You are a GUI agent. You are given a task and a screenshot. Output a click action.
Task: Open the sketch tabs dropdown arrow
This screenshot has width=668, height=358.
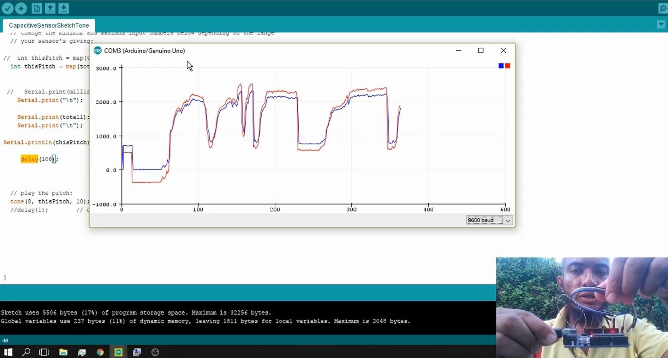point(660,24)
